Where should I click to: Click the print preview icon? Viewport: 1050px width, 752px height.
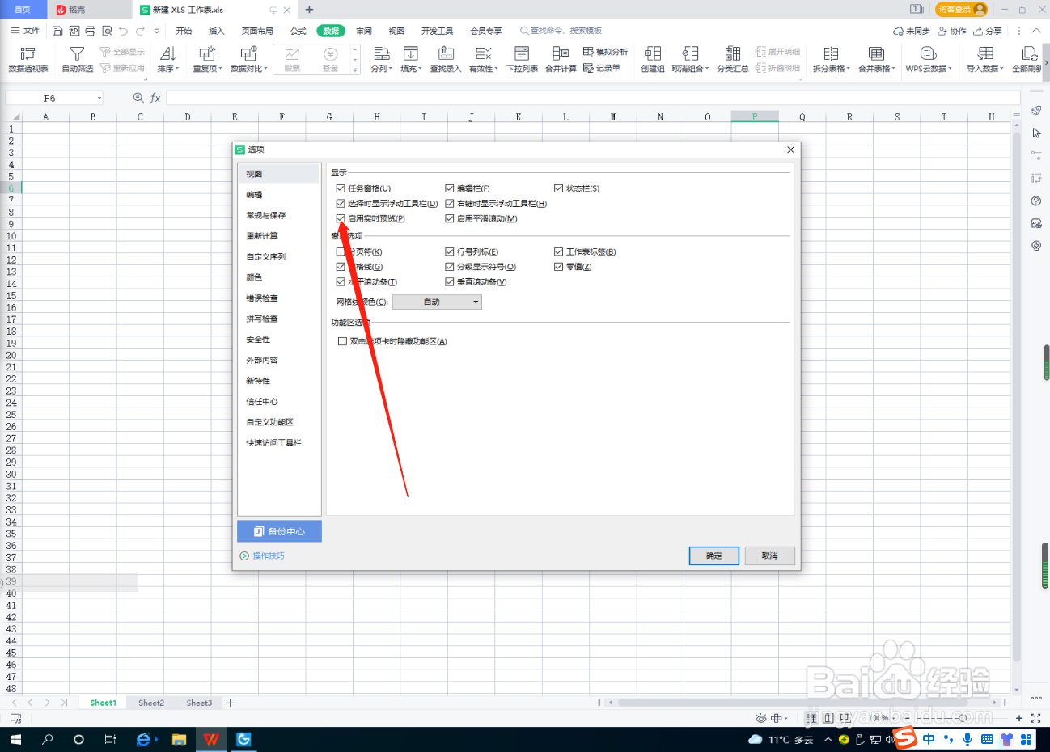click(107, 31)
